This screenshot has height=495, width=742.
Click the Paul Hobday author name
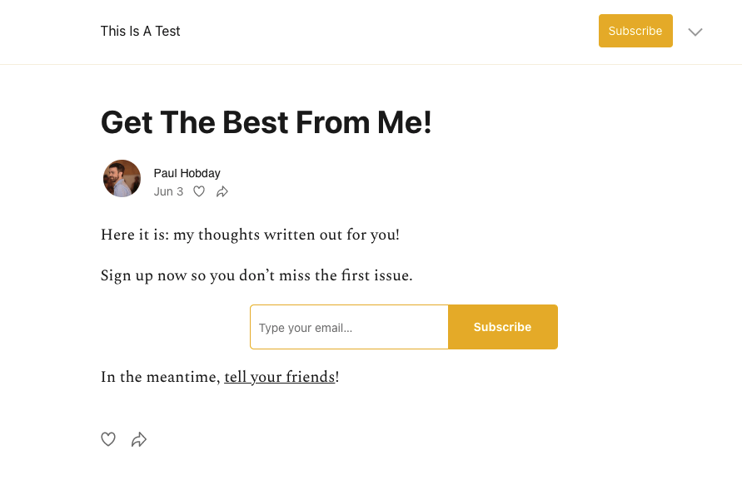pos(187,173)
